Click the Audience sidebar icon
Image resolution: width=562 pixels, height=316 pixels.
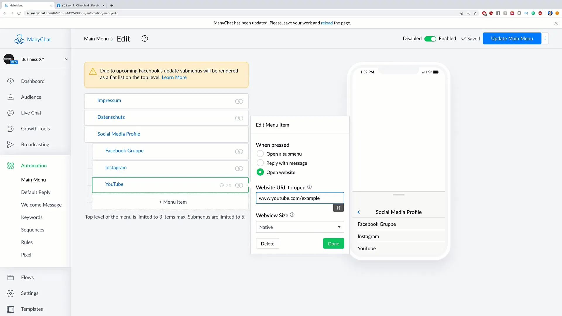tap(11, 97)
